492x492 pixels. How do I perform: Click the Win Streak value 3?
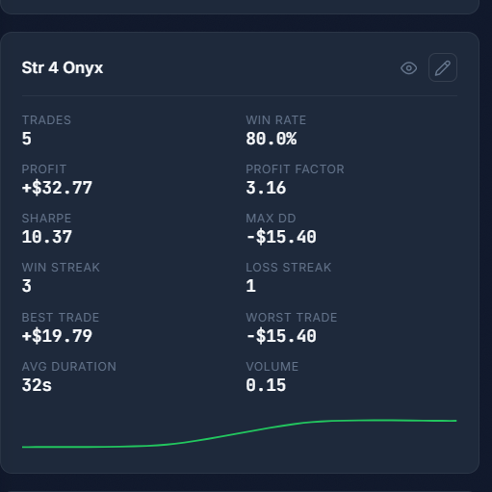[27, 286]
